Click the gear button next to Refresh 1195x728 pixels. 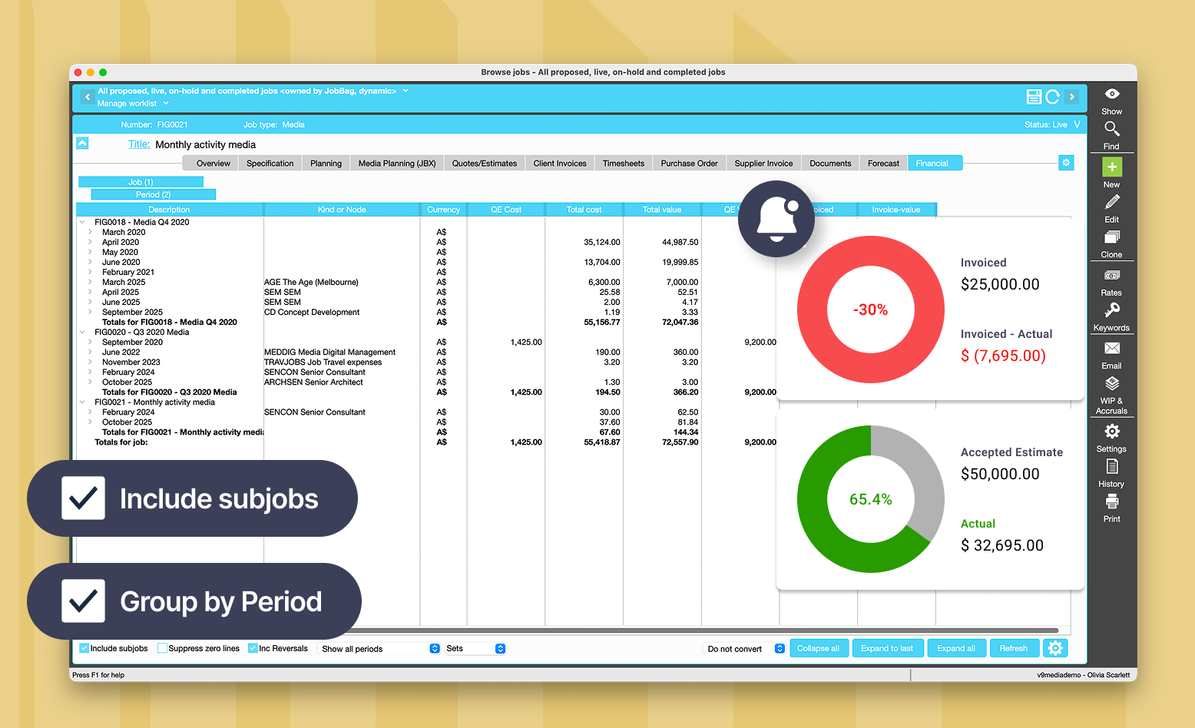1055,648
